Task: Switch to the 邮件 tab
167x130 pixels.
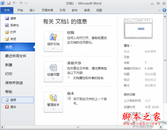Action: (x=74, y=10)
